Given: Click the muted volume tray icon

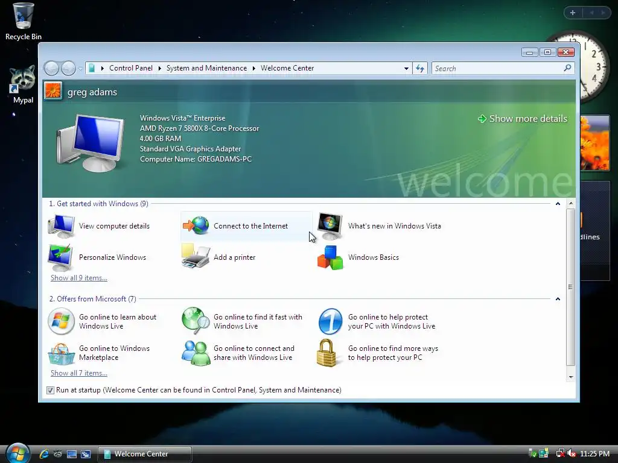Looking at the screenshot, I should [x=572, y=453].
